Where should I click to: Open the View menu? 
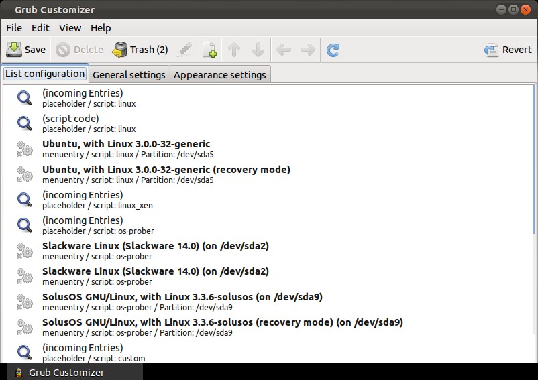(70, 28)
